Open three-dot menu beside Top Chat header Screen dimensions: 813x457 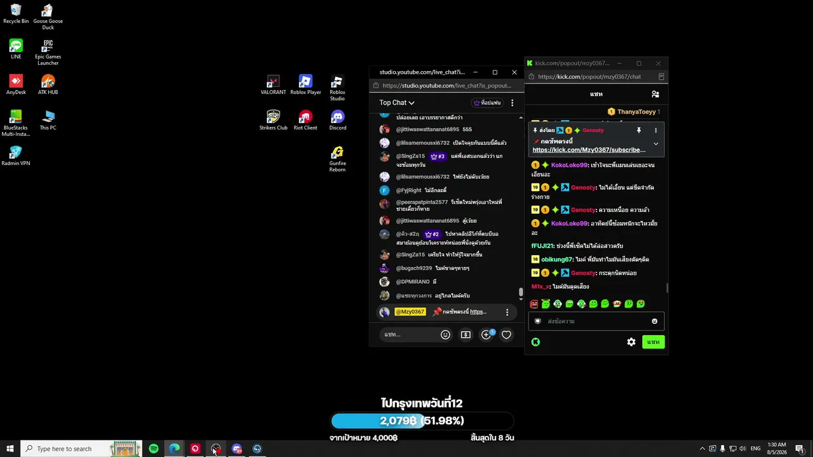pos(512,103)
